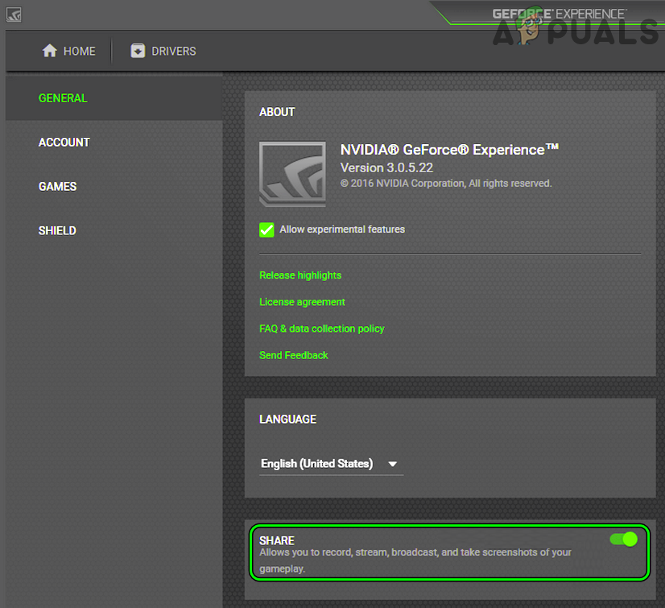Click the NVIDIA logo in the title bar
Screen dimensions: 665x608
14,14
